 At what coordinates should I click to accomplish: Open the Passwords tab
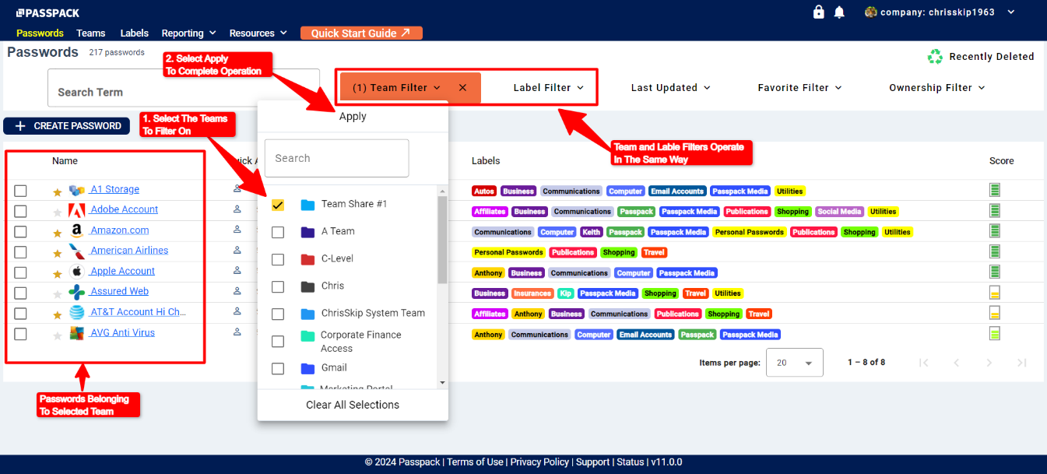40,33
